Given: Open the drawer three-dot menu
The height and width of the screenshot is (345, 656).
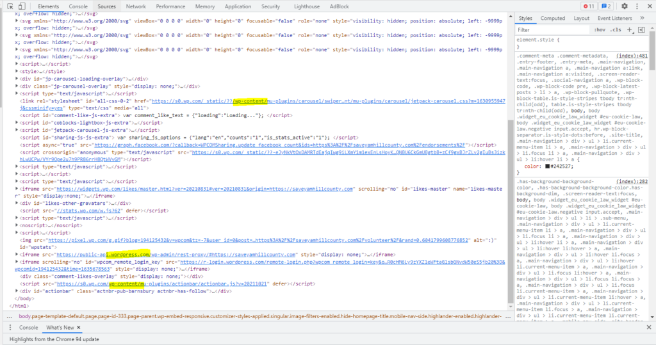Looking at the screenshot, I should tap(10, 328).
